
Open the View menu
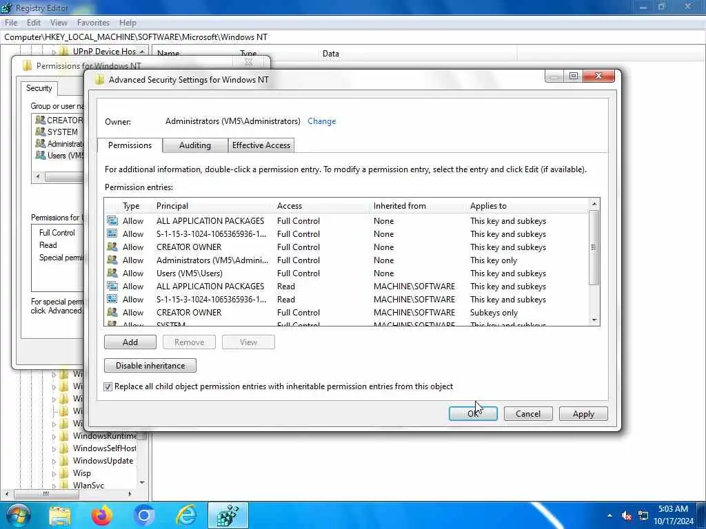(x=59, y=23)
